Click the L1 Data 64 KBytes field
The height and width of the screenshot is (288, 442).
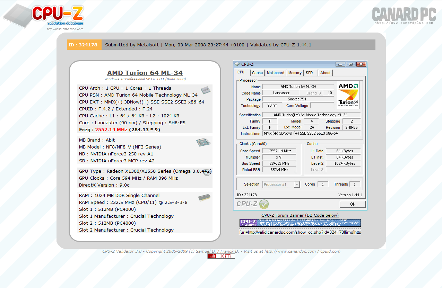pos(343,151)
